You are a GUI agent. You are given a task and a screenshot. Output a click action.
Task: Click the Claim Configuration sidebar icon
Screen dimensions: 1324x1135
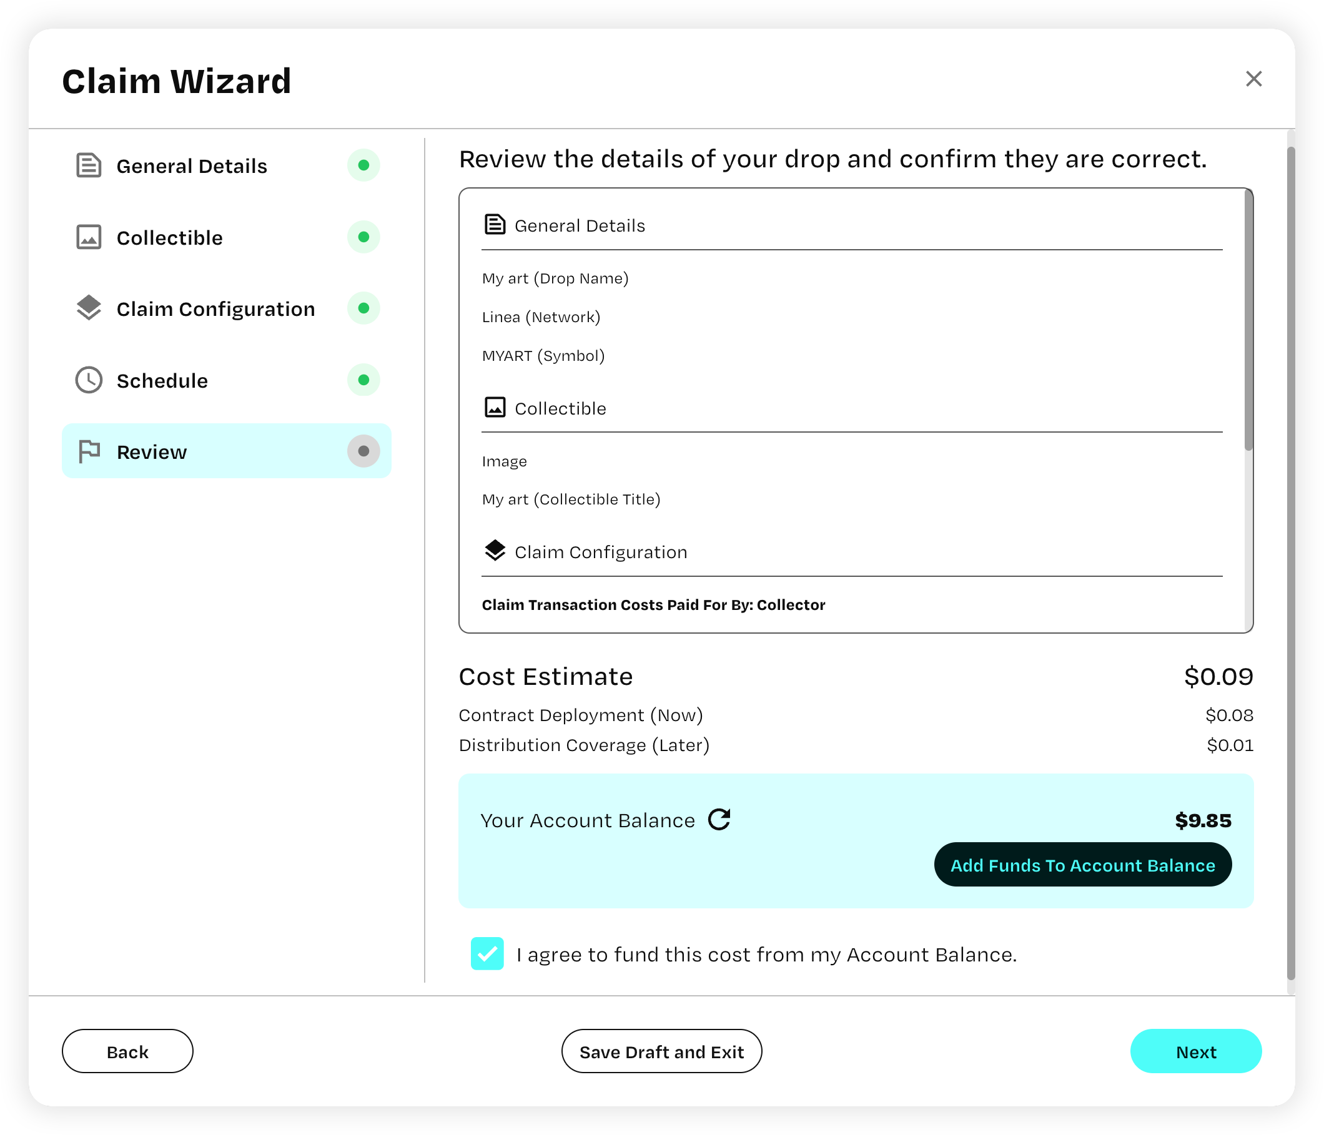click(x=90, y=307)
